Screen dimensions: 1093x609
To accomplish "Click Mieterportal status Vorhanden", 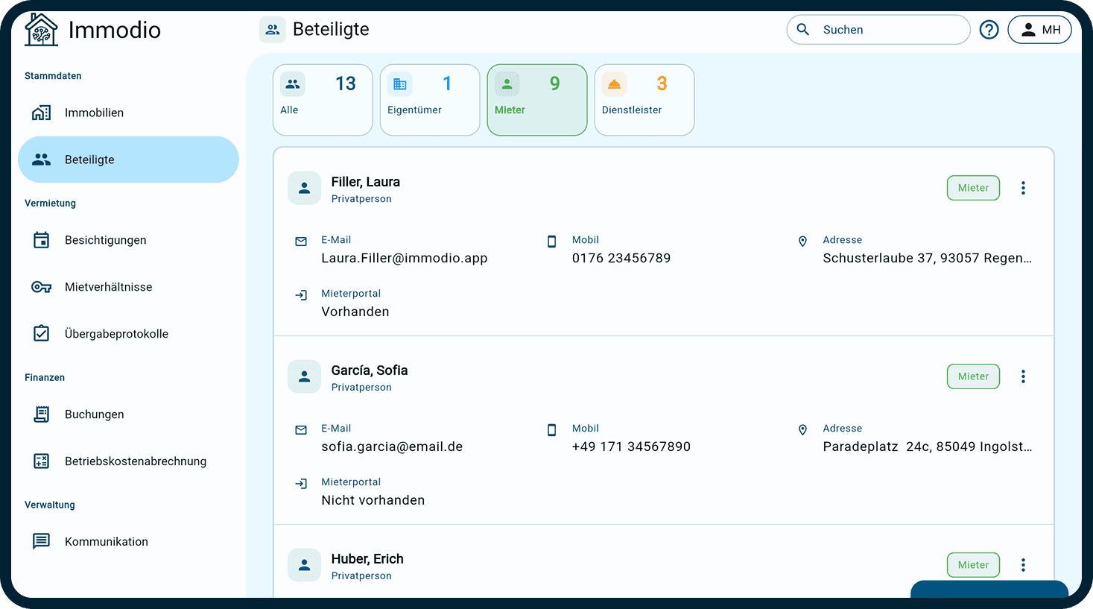I will (355, 312).
